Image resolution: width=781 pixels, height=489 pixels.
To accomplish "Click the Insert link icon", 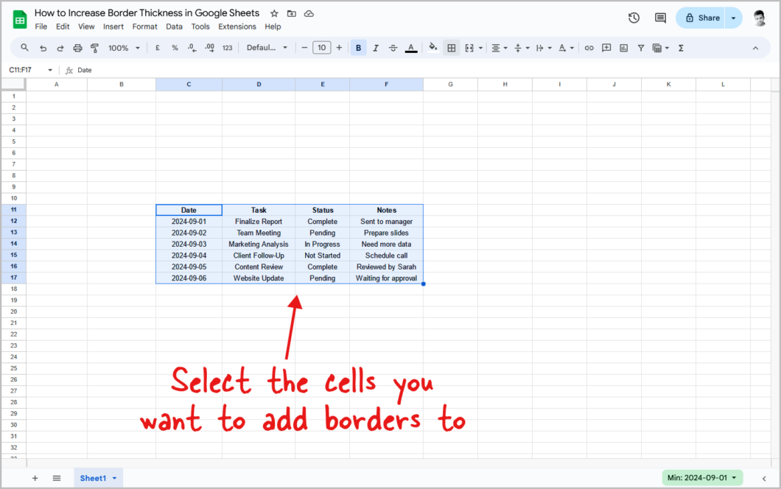I will 589,48.
